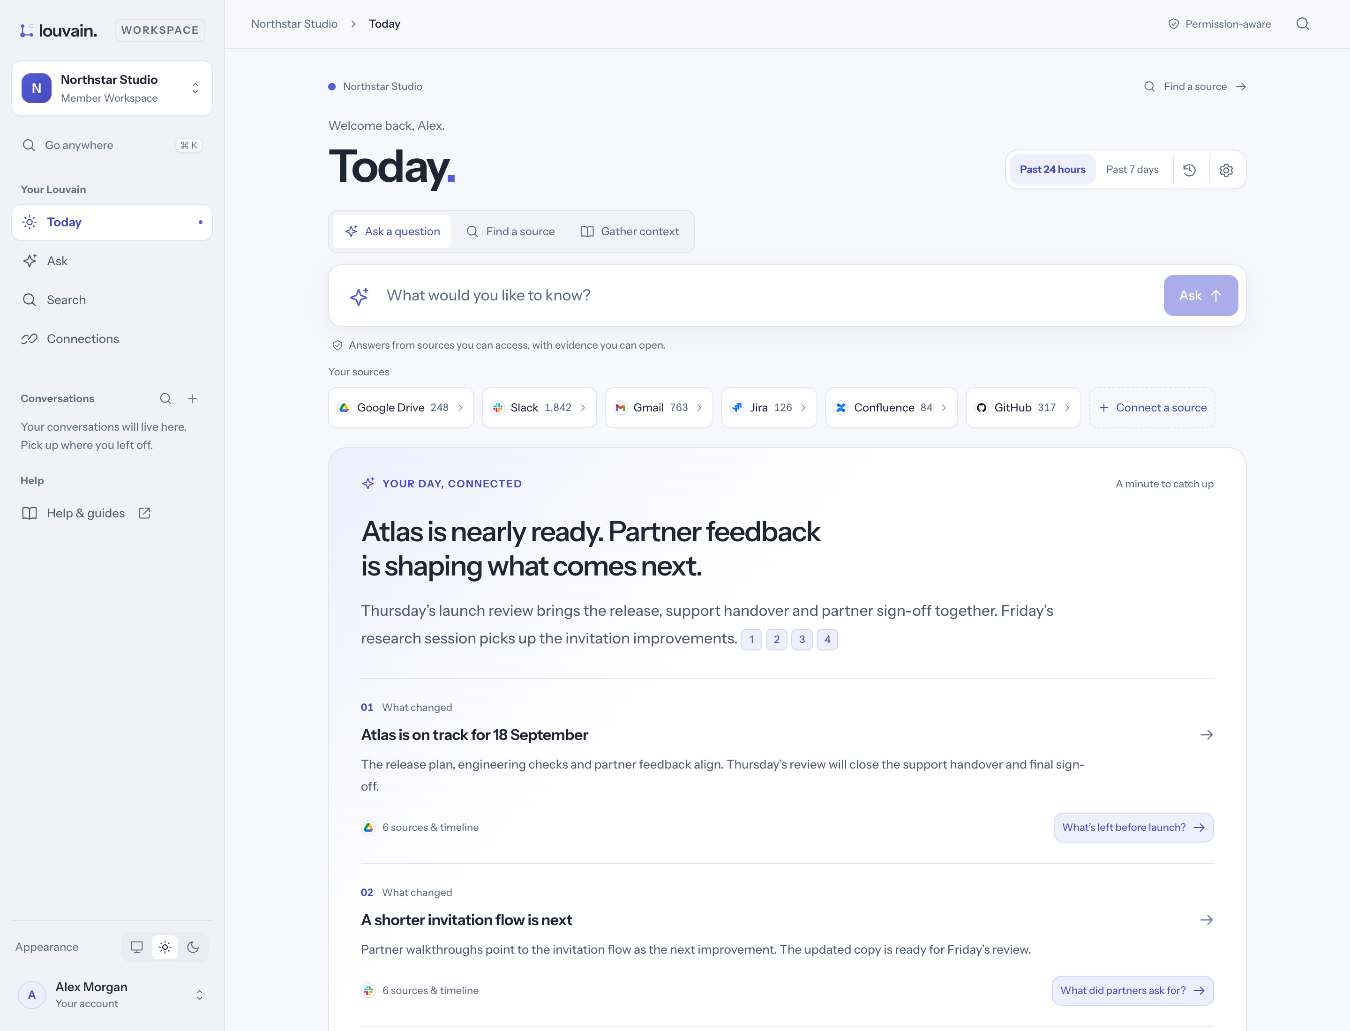Select the Gather context tab

pos(630,232)
